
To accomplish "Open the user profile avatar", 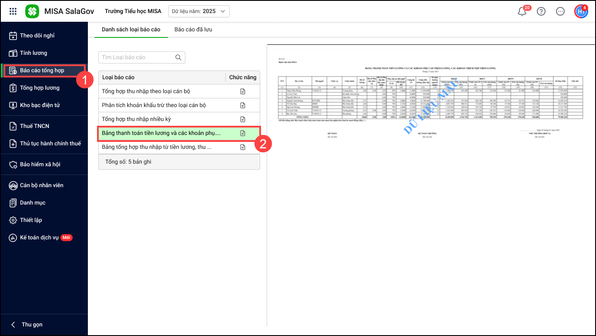I will click(x=581, y=12).
